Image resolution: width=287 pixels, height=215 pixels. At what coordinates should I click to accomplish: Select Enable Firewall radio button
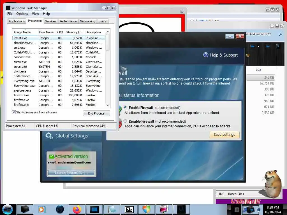click(x=125, y=107)
